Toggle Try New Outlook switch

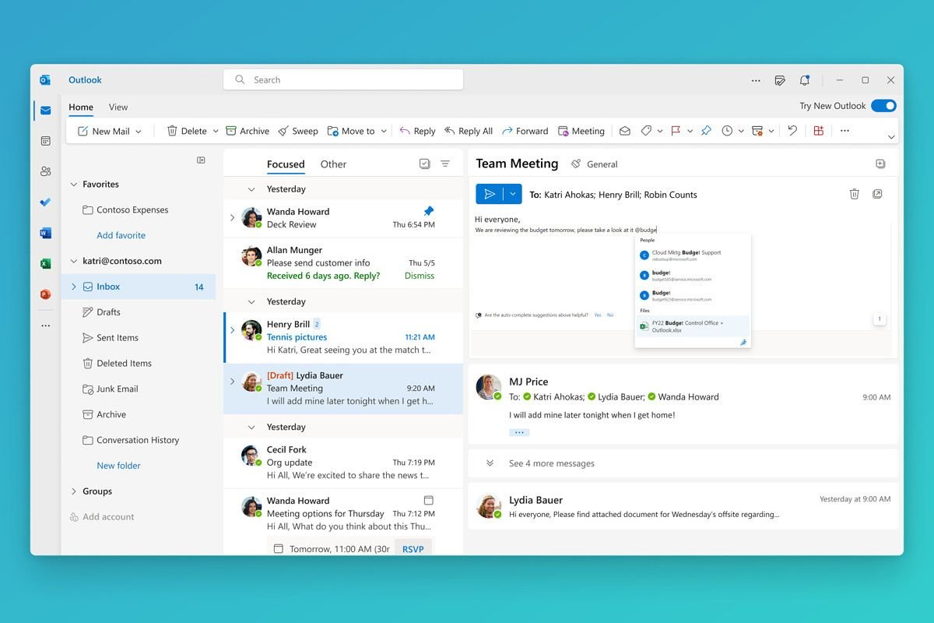(883, 106)
